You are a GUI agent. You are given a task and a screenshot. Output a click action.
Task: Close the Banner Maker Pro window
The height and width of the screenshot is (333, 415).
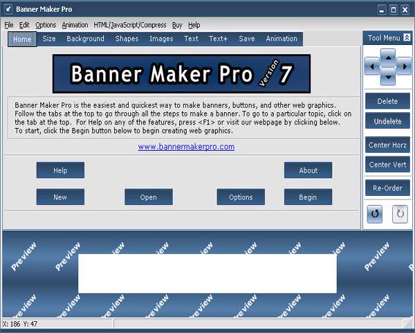(x=405, y=10)
